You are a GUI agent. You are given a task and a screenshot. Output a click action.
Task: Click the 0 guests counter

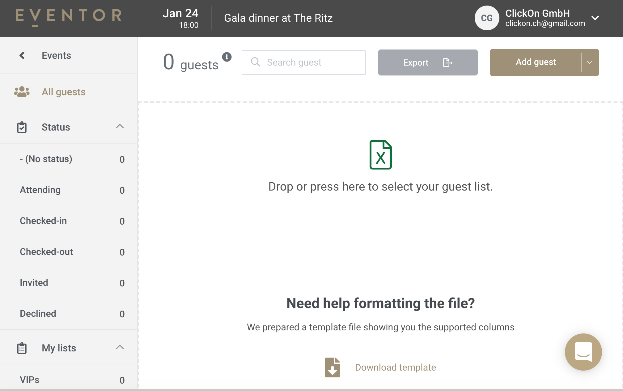pyautogui.click(x=191, y=62)
